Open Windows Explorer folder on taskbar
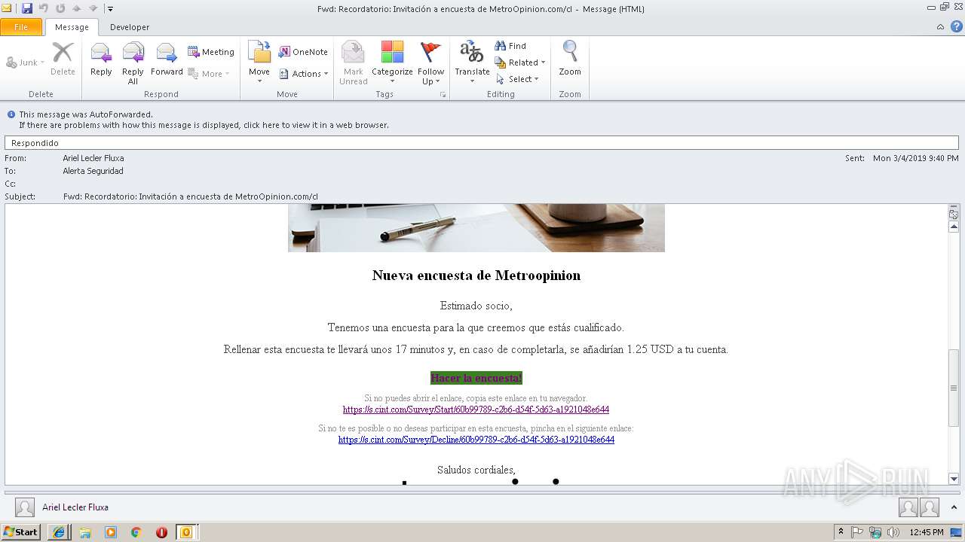Viewport: 965px width, 542px height. point(84,532)
